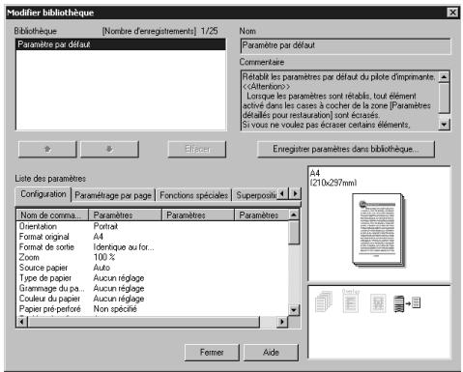The image size is (463, 372).
Task: Click the move-up arrow button under the library list
Action: pos(47,149)
